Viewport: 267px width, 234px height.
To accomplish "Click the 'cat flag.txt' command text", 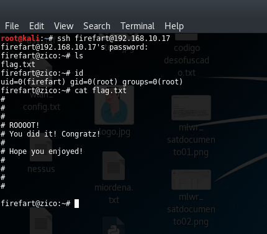I will (x=101, y=91).
